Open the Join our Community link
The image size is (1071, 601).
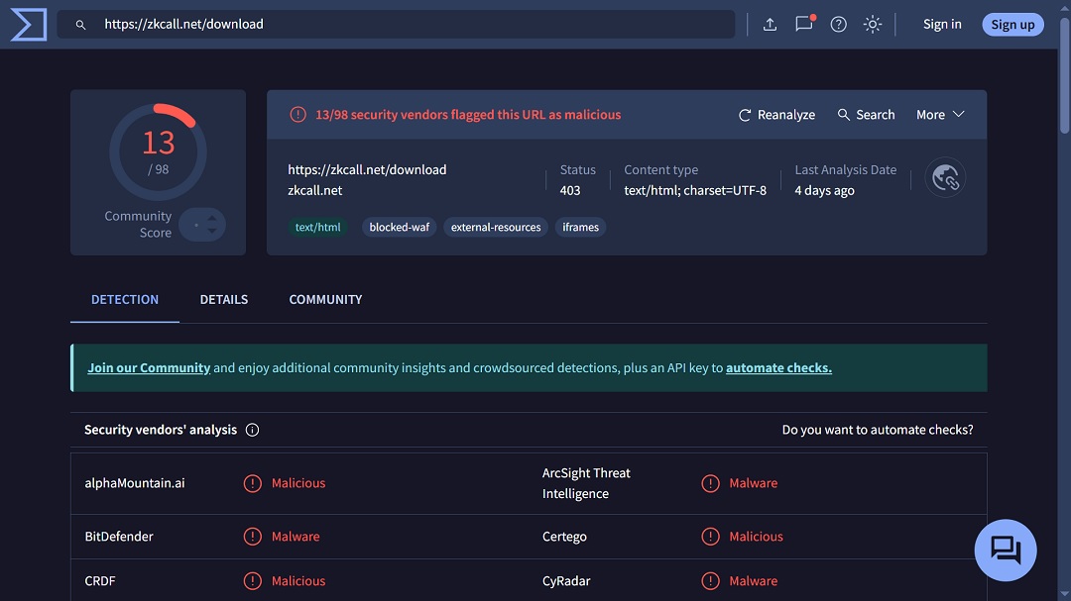[149, 366]
